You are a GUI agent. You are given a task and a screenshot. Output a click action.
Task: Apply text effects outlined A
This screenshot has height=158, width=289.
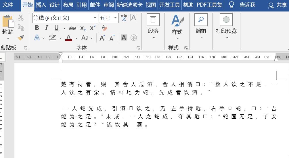[x=37, y=38]
